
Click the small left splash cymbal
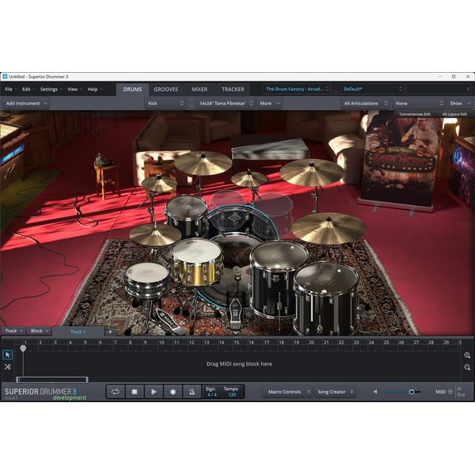coord(159,184)
